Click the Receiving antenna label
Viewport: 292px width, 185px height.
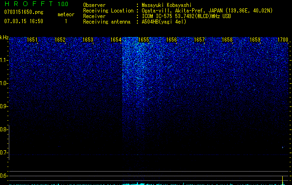107,22
